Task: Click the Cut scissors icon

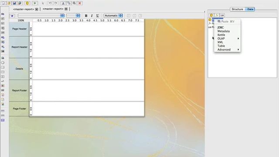Action: click(63, 3)
